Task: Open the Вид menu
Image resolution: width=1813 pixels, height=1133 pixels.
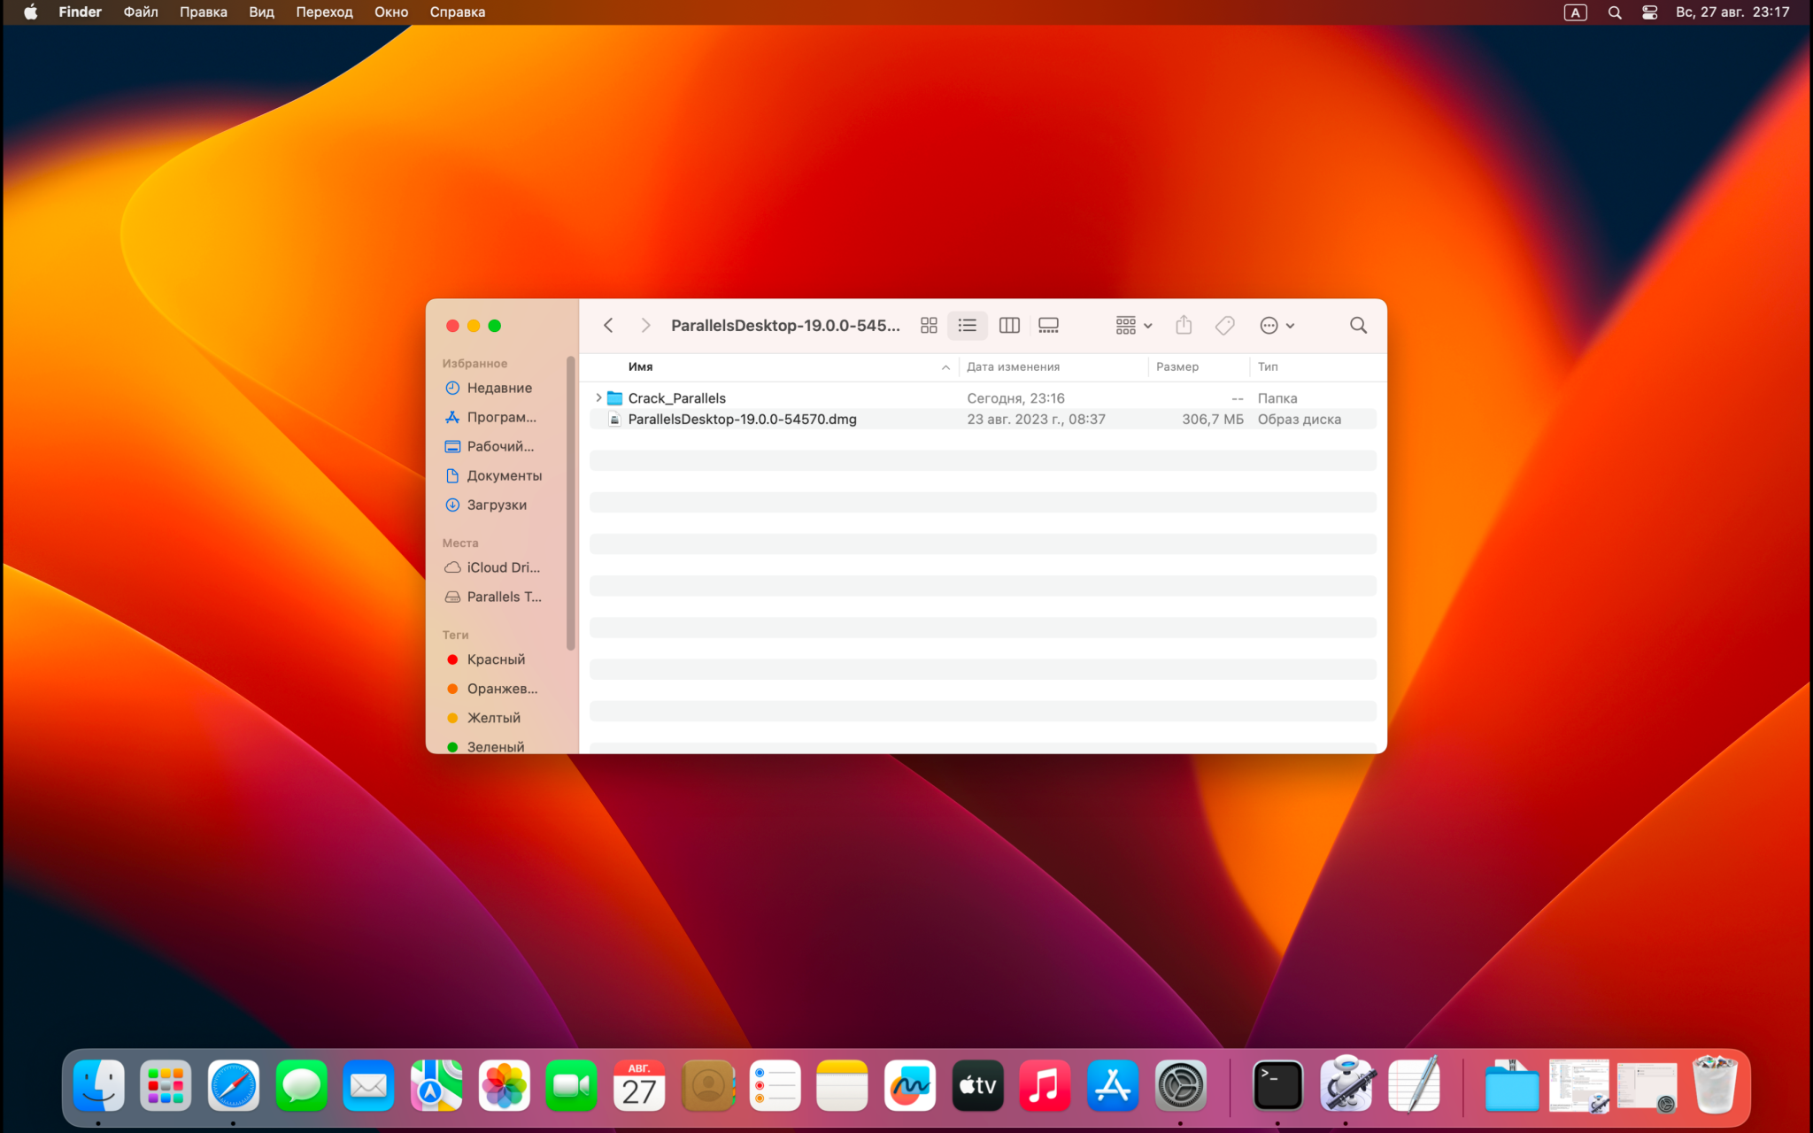Action: click(x=261, y=12)
